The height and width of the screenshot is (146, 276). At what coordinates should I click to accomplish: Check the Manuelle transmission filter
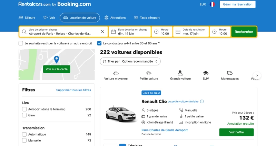[24, 140]
